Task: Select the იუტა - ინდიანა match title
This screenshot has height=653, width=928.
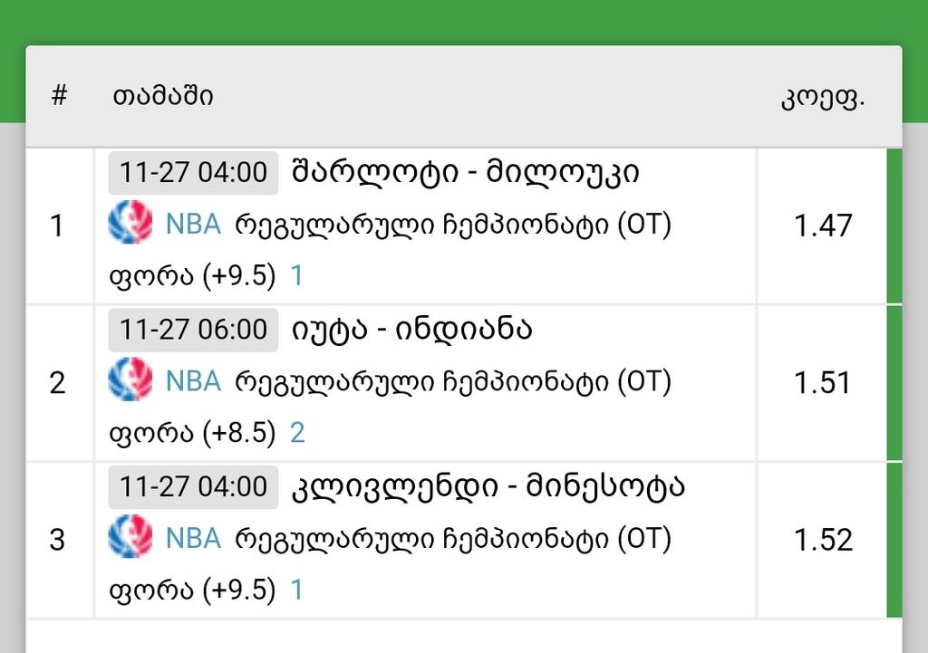Action: tap(411, 329)
